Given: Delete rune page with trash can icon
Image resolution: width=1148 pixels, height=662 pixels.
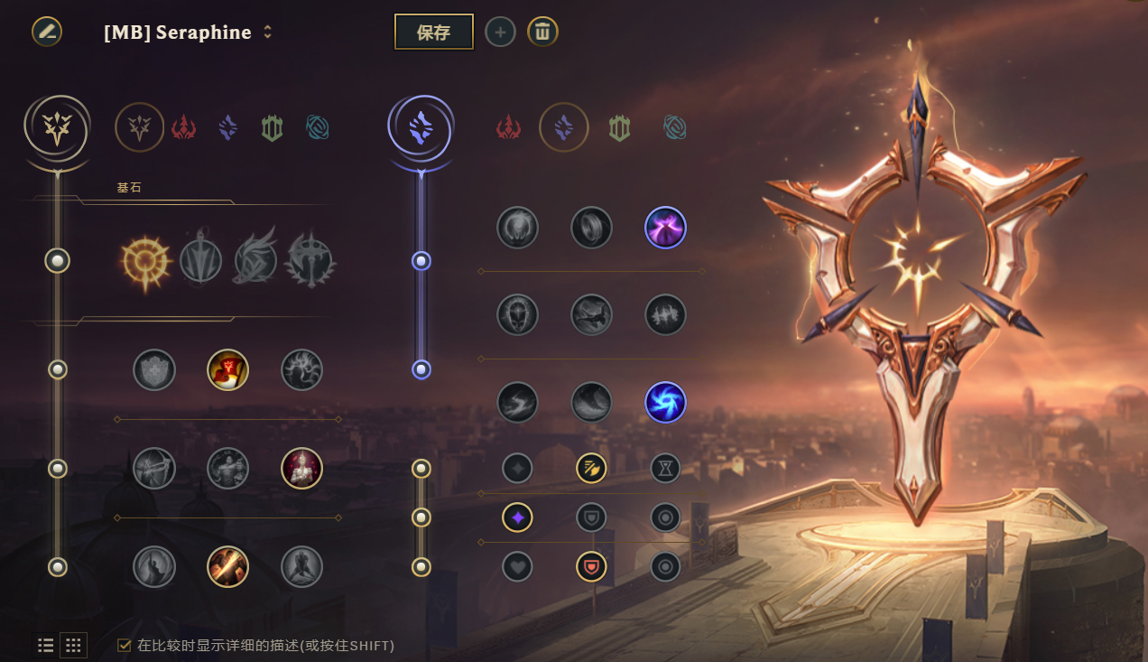Looking at the screenshot, I should click(542, 33).
